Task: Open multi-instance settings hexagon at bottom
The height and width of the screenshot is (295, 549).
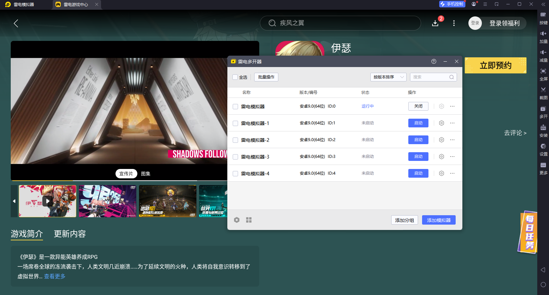Action: pyautogui.click(x=237, y=220)
